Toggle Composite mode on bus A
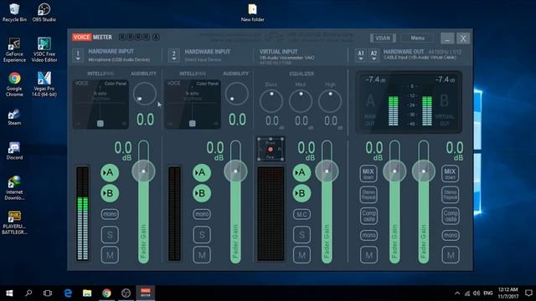 click(x=368, y=216)
